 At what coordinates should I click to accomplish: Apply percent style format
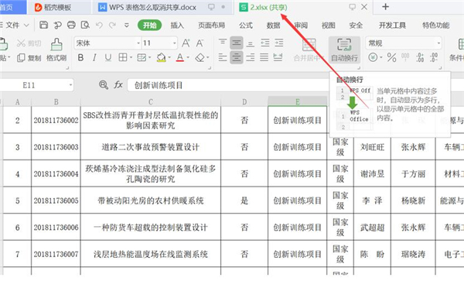tap(391, 57)
